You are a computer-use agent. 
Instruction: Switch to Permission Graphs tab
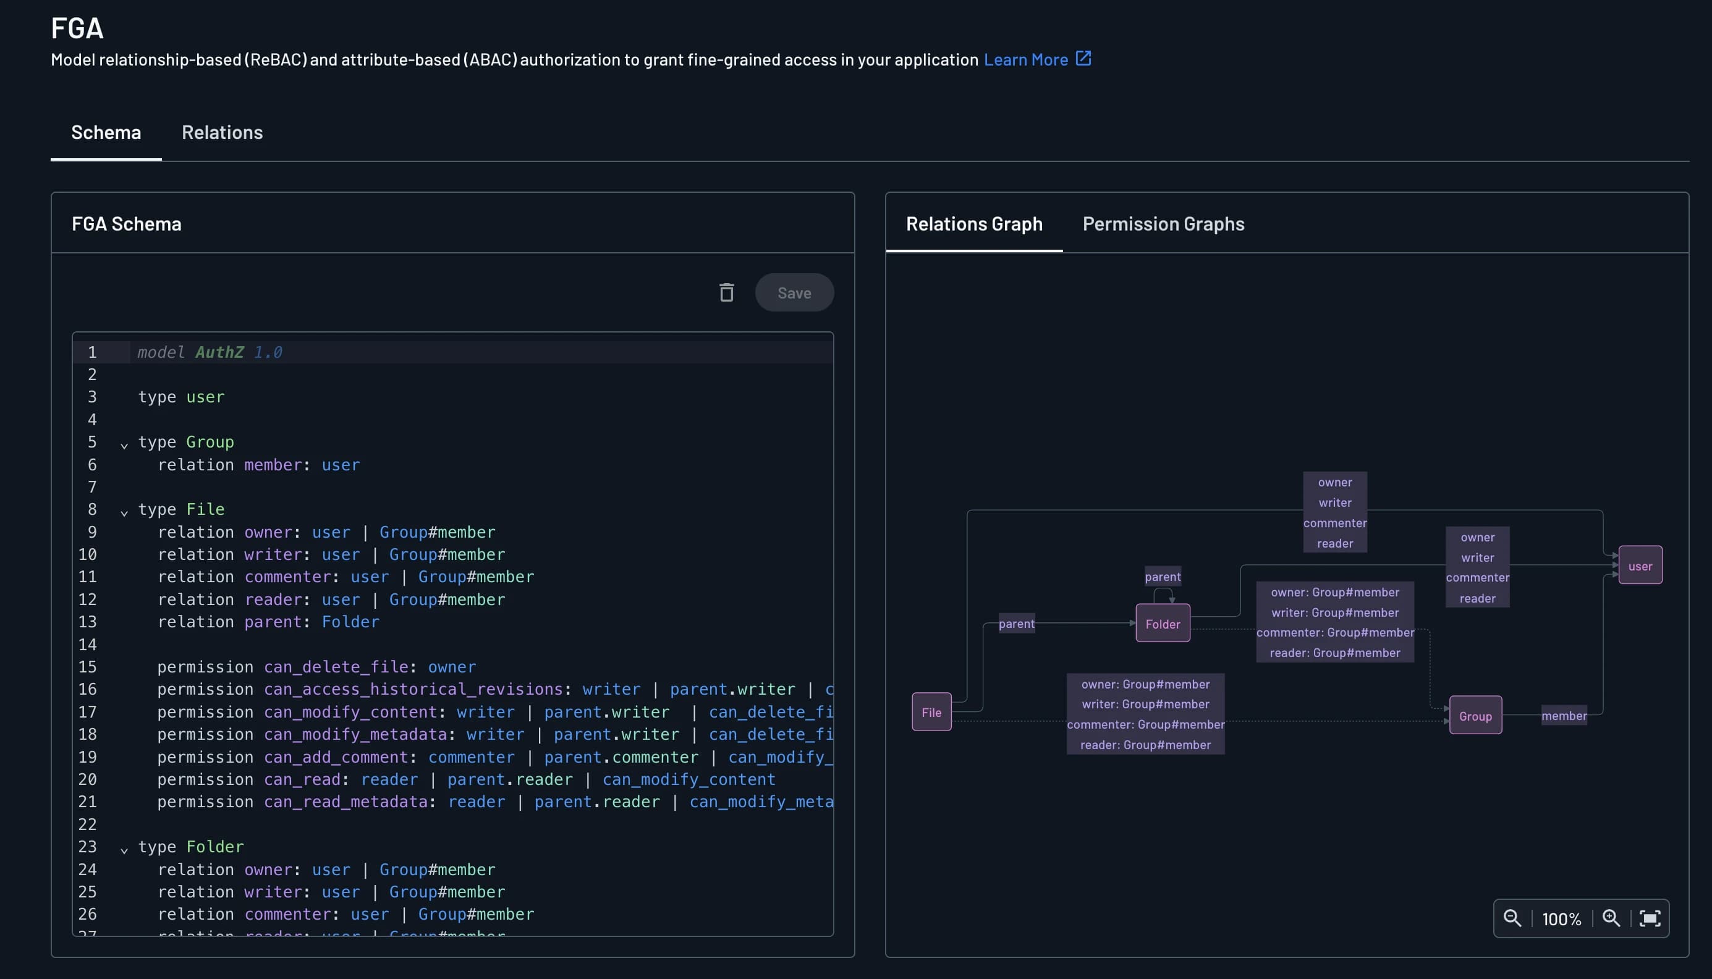click(x=1164, y=224)
